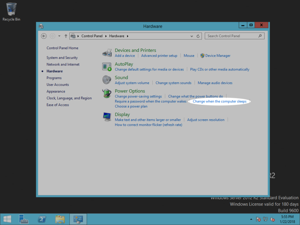Viewport: 300px width, 225px height.
Task: Click the Sound speaker icon
Action: tap(107, 80)
